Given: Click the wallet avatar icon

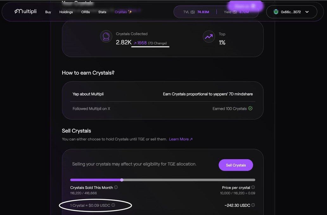Looking at the screenshot, I should [x=276, y=12].
